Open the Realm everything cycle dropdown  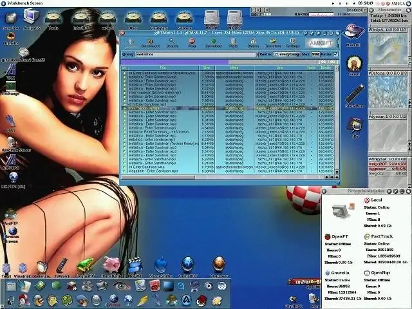click(x=287, y=54)
